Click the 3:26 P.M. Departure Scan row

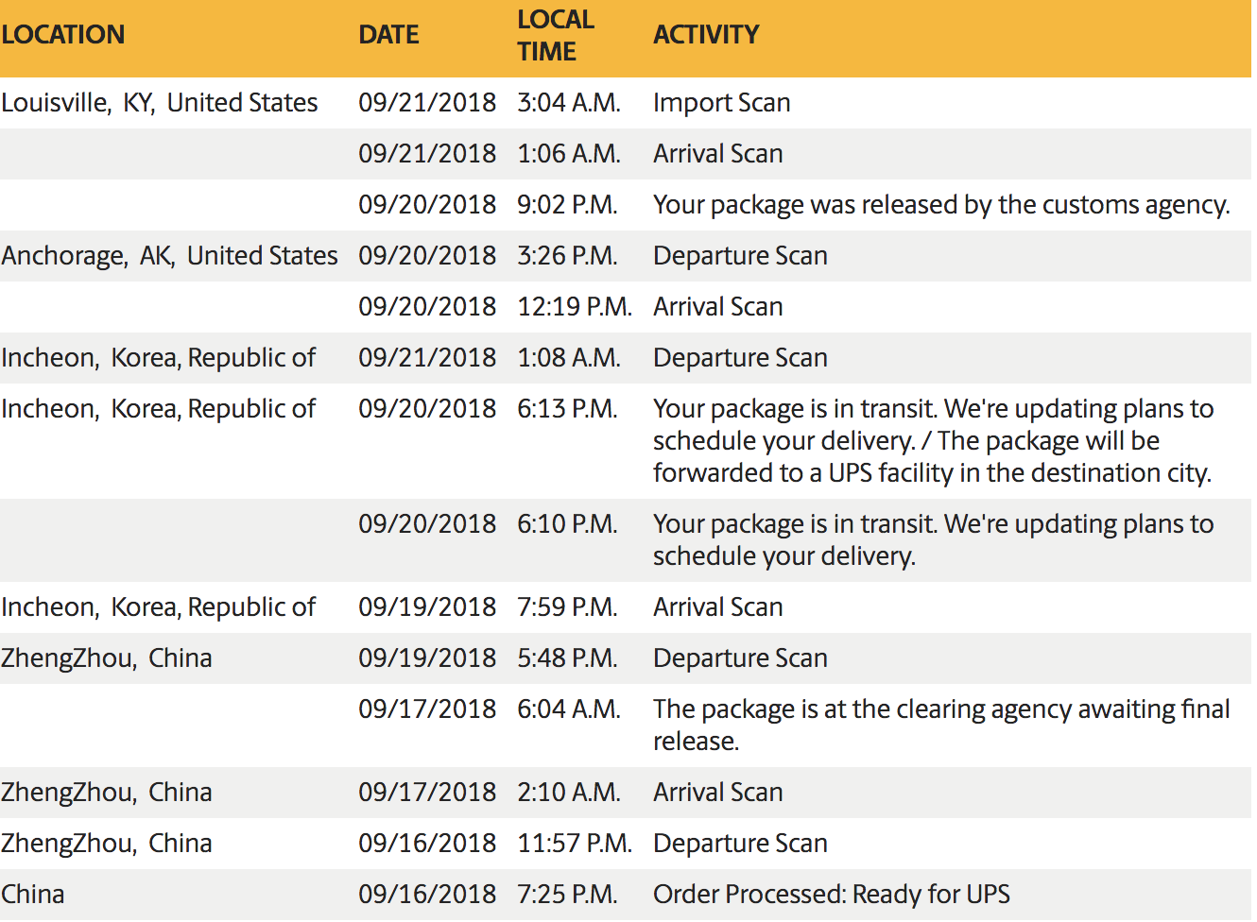click(626, 256)
